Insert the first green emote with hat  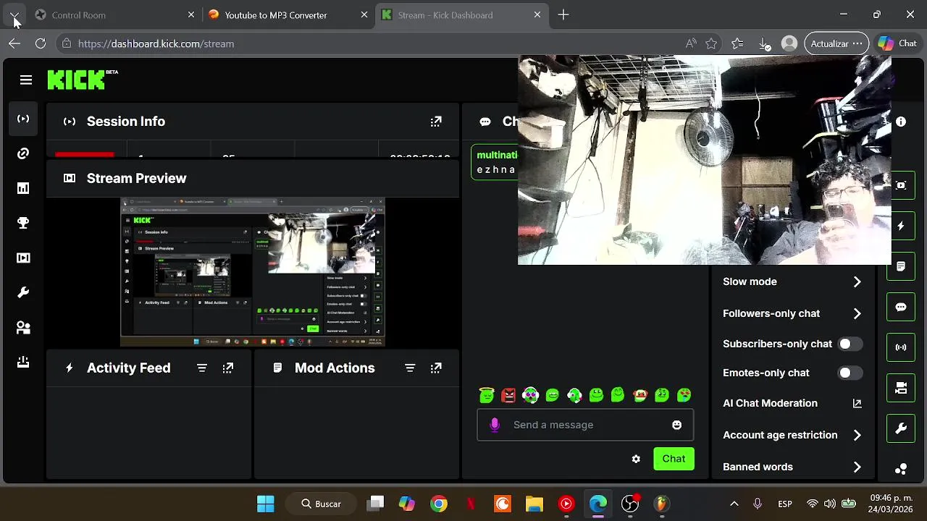[x=487, y=395]
